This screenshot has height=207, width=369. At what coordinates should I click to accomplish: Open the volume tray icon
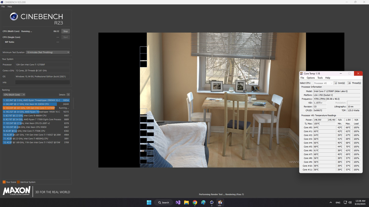tap(350, 202)
